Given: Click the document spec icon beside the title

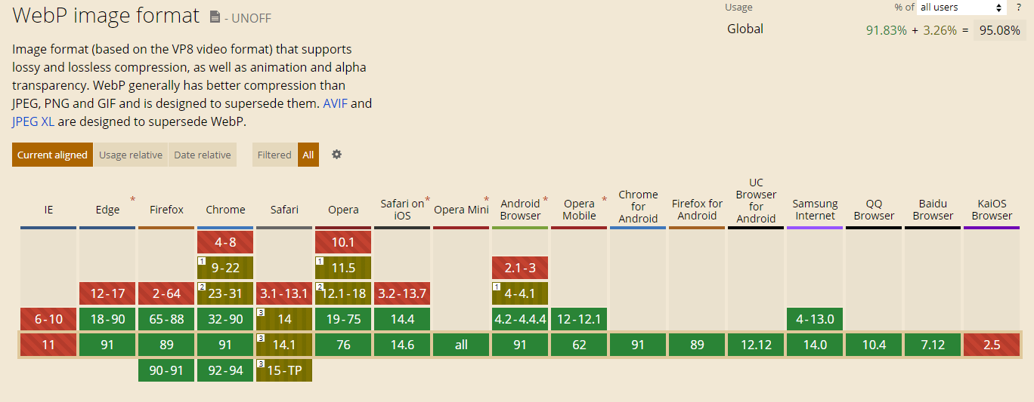Looking at the screenshot, I should click(x=215, y=17).
